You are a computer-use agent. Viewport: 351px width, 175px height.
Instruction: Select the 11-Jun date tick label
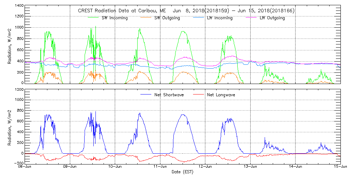click(160, 167)
